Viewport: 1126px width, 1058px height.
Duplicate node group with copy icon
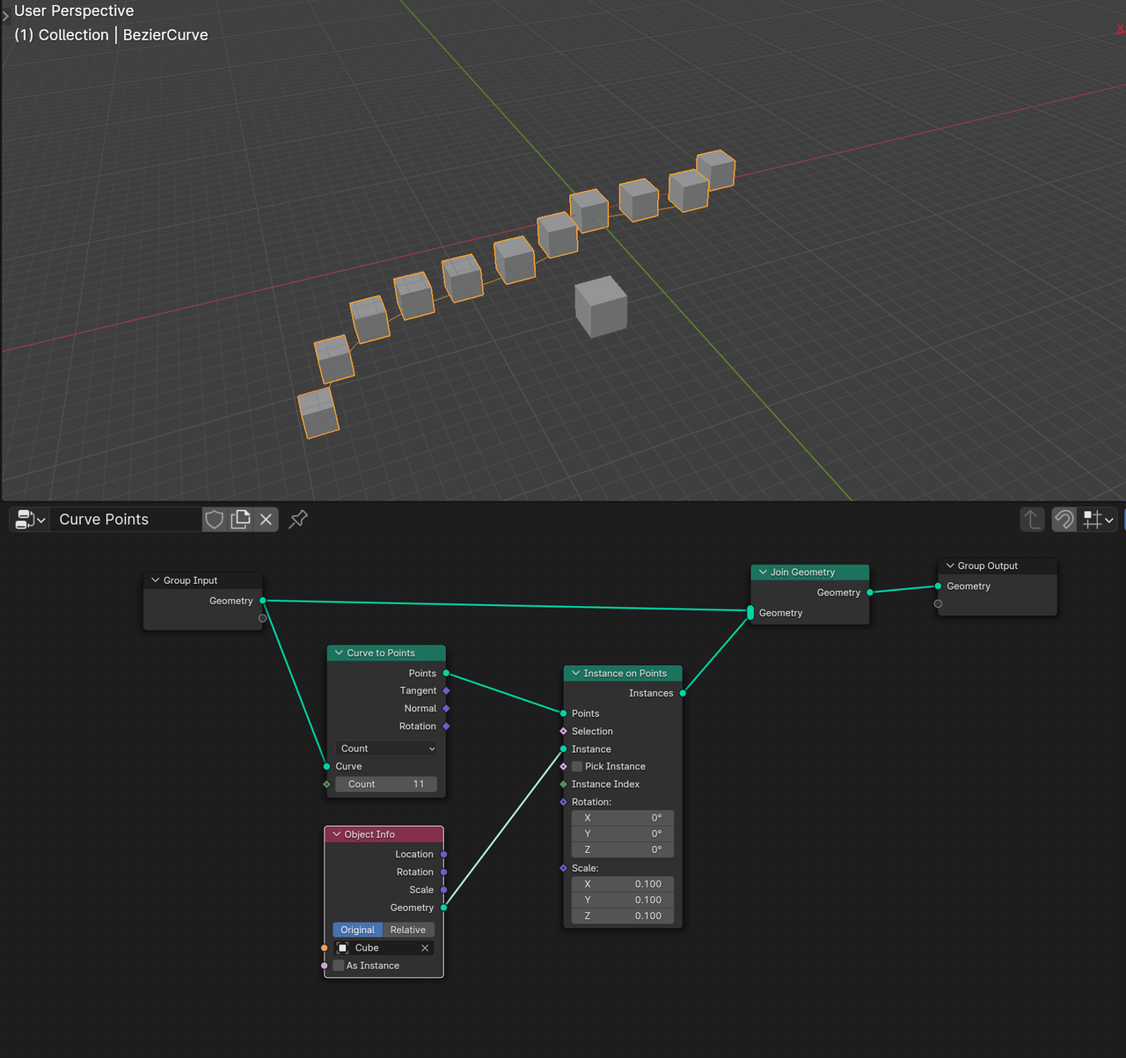[239, 519]
